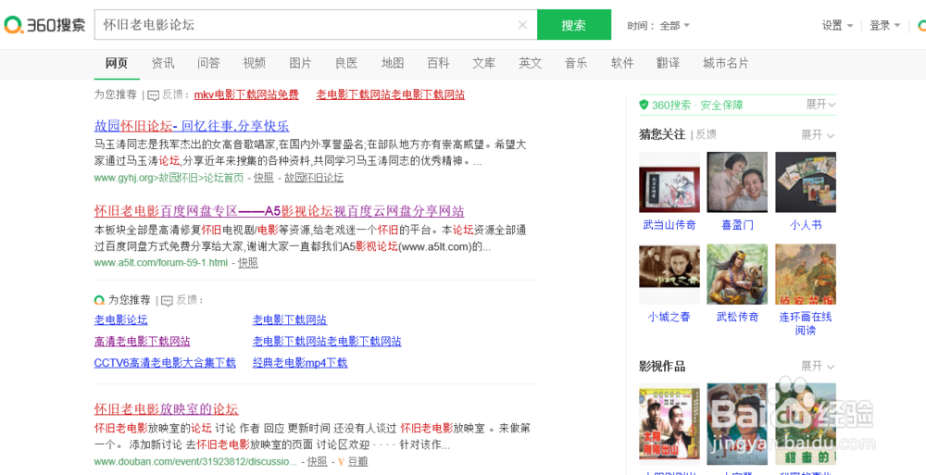Click the recommended 老电影论坛 link
The width and height of the screenshot is (926, 475).
(121, 320)
